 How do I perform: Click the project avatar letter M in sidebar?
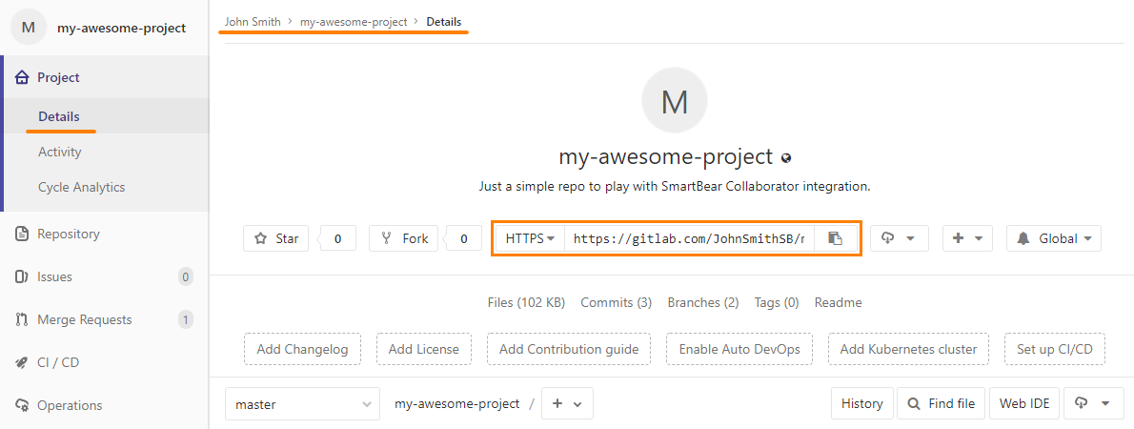29,28
